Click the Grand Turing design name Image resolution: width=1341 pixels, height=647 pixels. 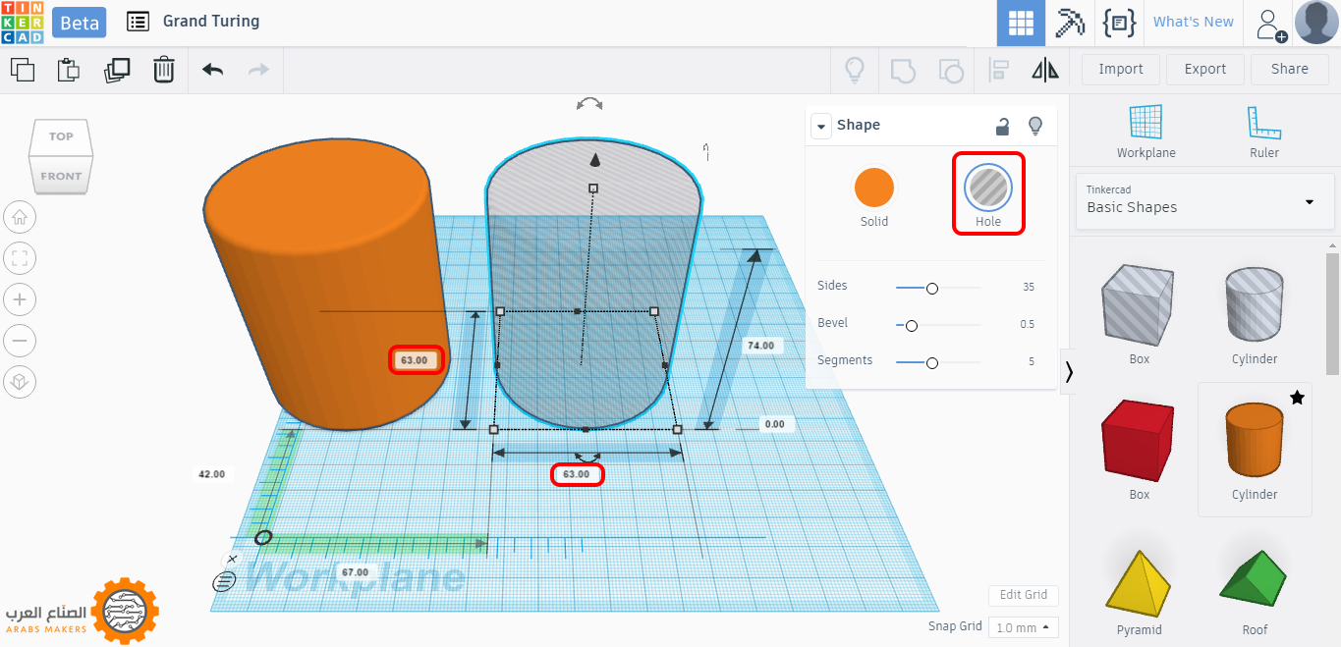[x=211, y=21]
